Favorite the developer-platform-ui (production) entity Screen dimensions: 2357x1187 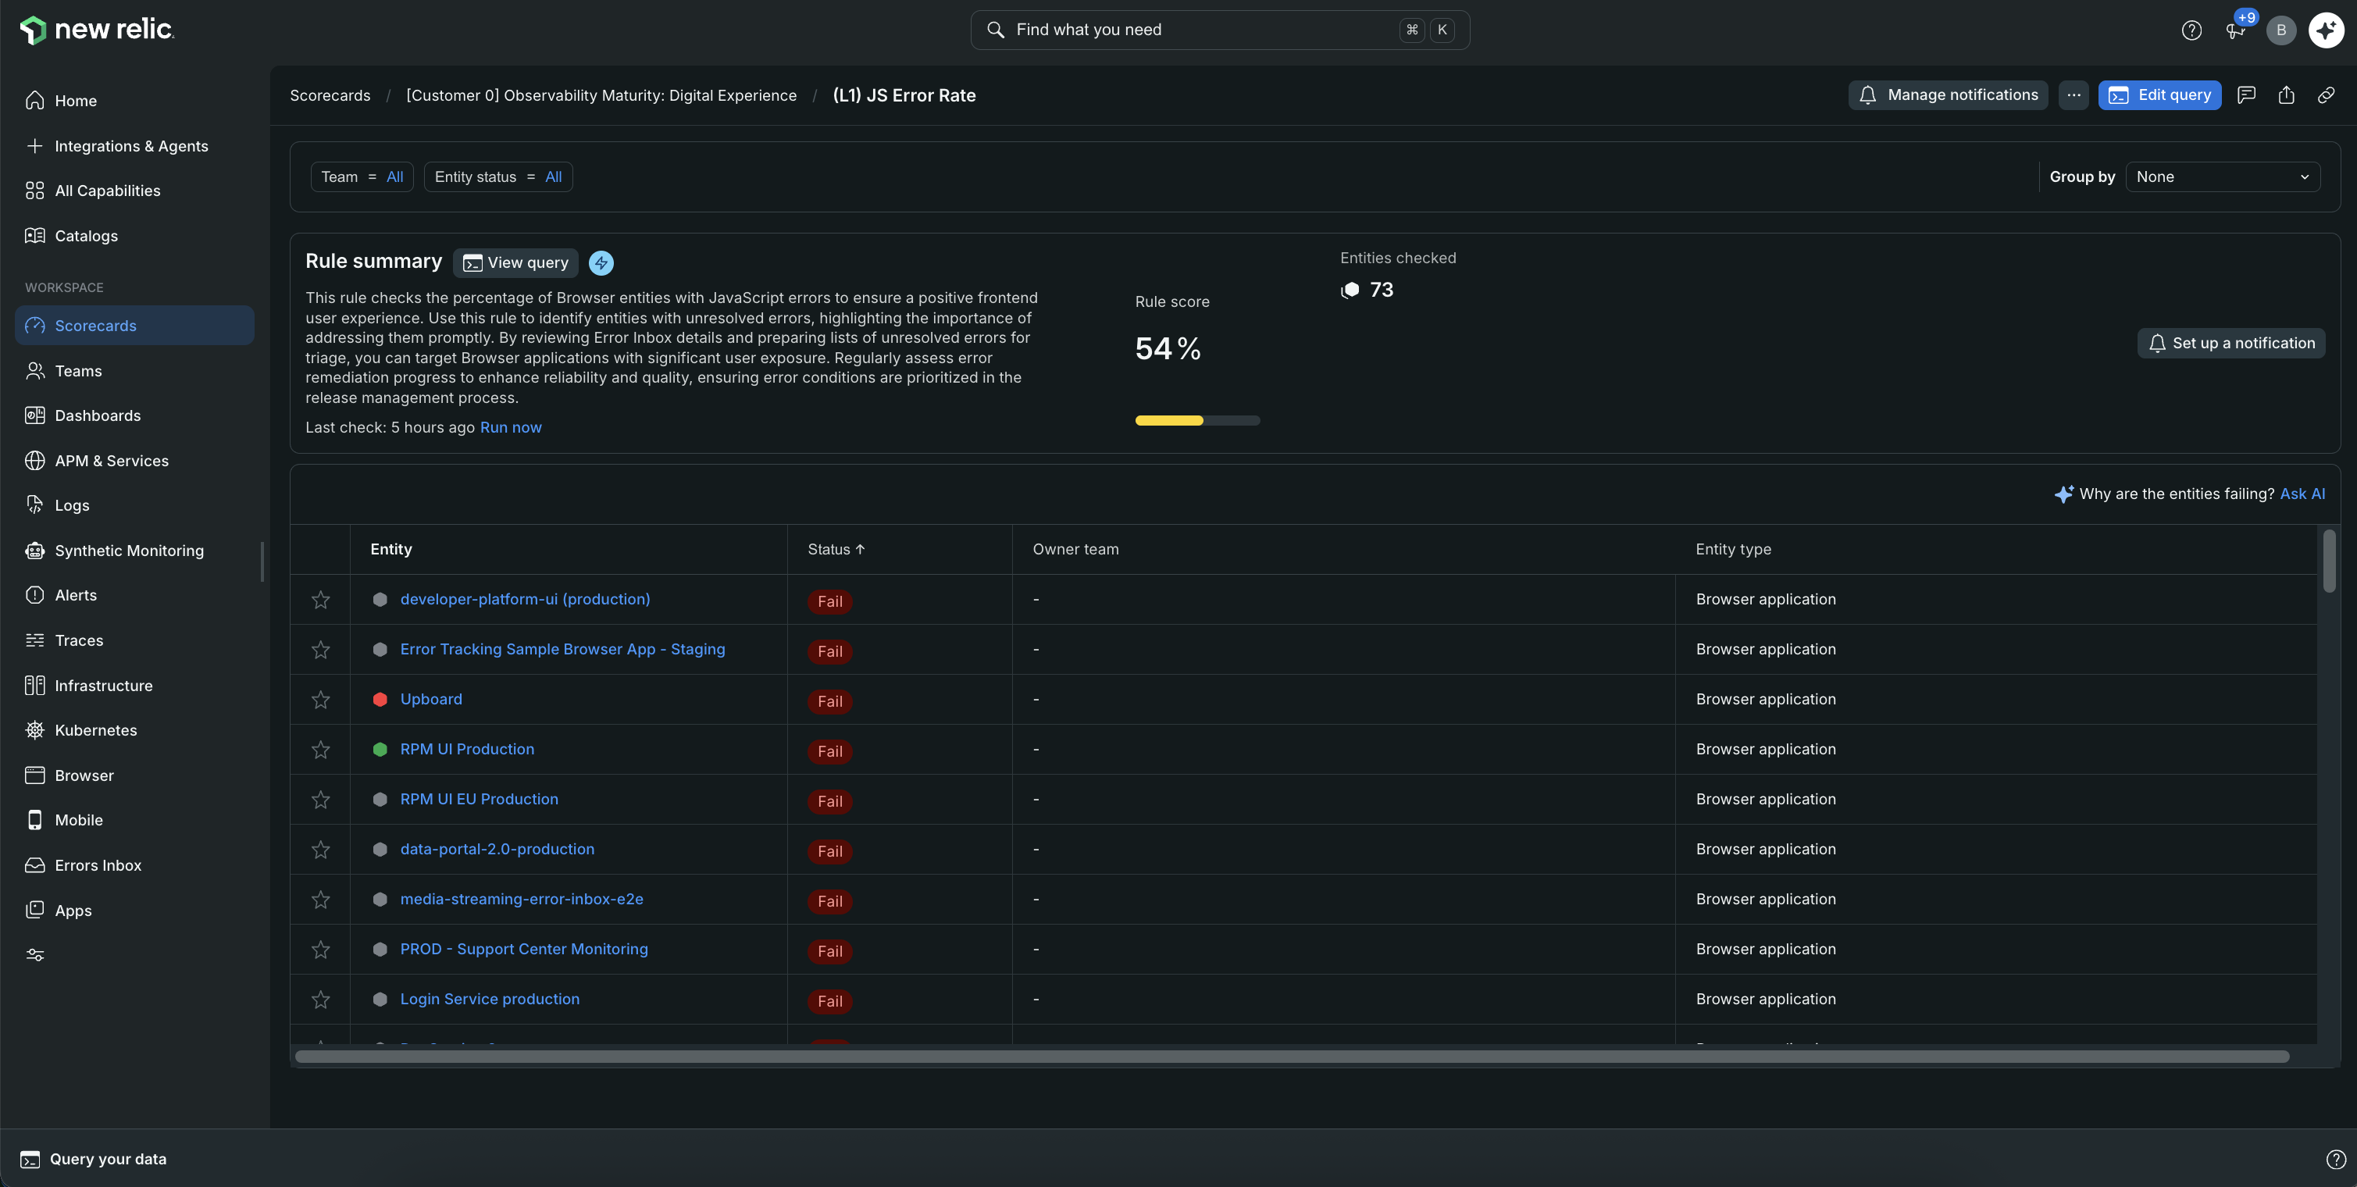[x=320, y=600]
